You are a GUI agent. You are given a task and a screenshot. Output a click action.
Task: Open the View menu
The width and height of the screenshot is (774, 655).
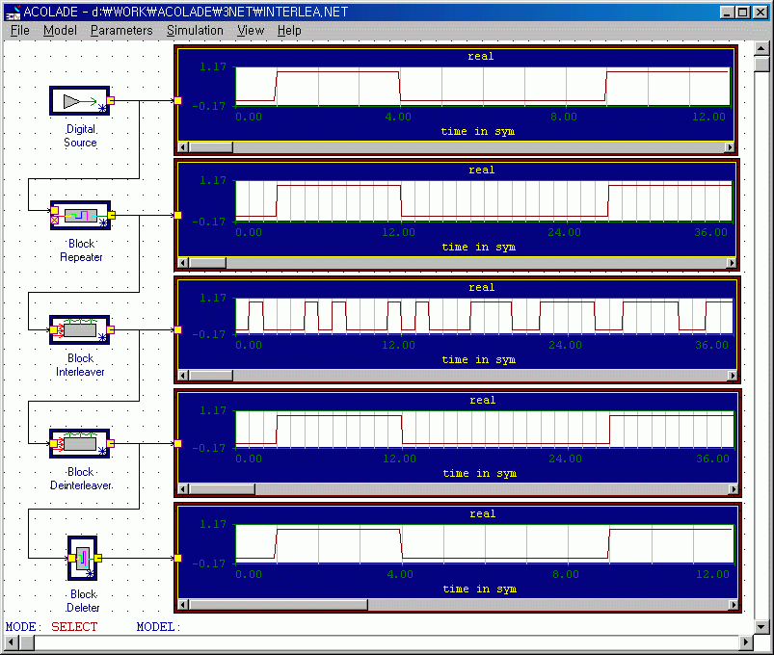click(251, 31)
